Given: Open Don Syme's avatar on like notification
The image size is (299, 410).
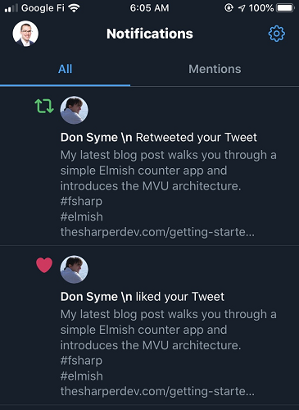Looking at the screenshot, I should [74, 269].
